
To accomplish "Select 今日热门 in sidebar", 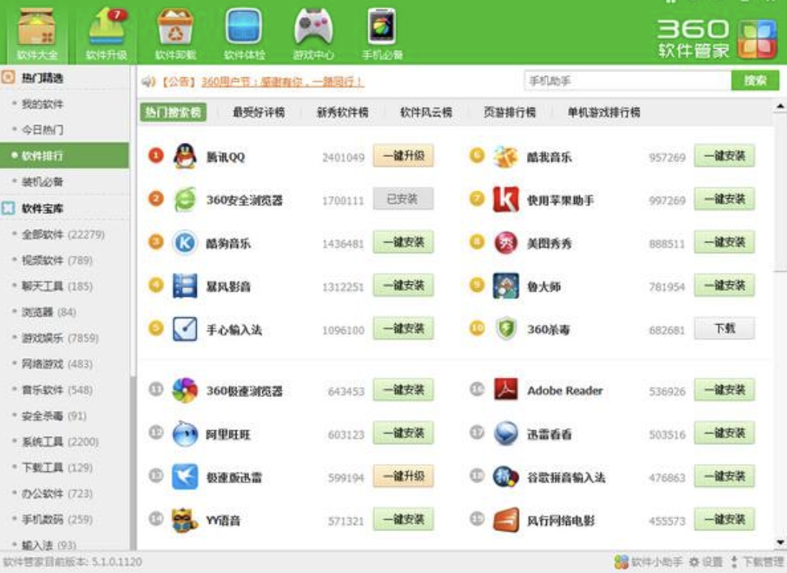I will [x=43, y=130].
